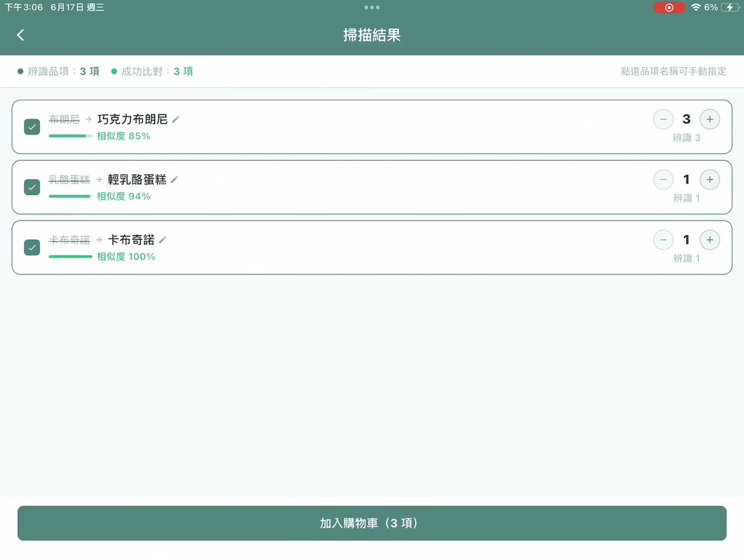The width and height of the screenshot is (744, 558).
Task: Click 相似度 94% label
Action: [x=124, y=196]
